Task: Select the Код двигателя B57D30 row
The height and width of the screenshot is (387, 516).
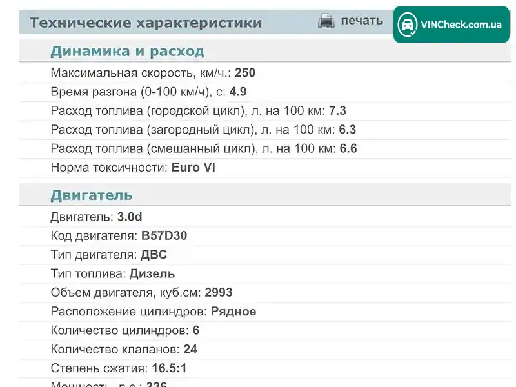Action: tap(265, 236)
